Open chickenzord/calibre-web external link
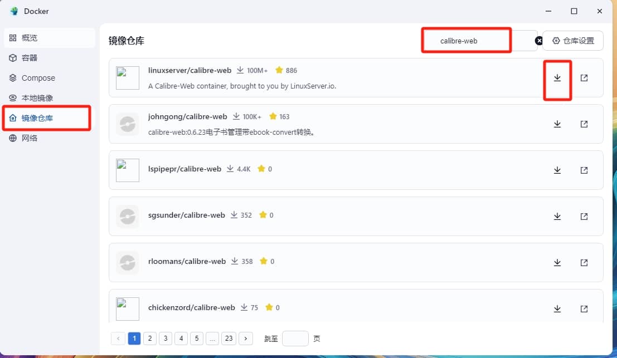617x358 pixels. (584, 309)
